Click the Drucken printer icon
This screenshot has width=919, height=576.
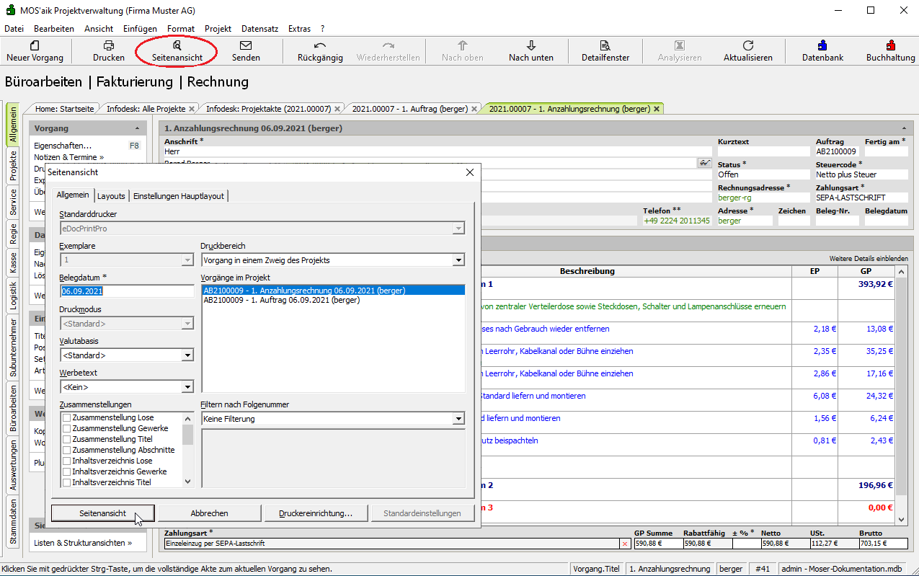pyautogui.click(x=109, y=45)
